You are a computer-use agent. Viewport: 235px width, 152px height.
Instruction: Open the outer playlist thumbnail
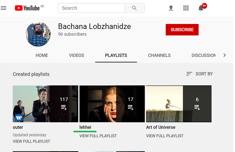(45, 104)
